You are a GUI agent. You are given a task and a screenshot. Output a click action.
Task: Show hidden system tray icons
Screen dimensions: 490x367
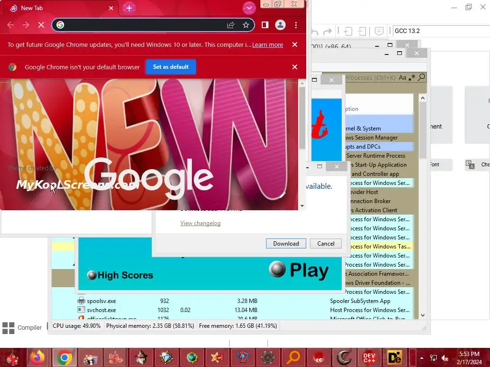click(422, 357)
